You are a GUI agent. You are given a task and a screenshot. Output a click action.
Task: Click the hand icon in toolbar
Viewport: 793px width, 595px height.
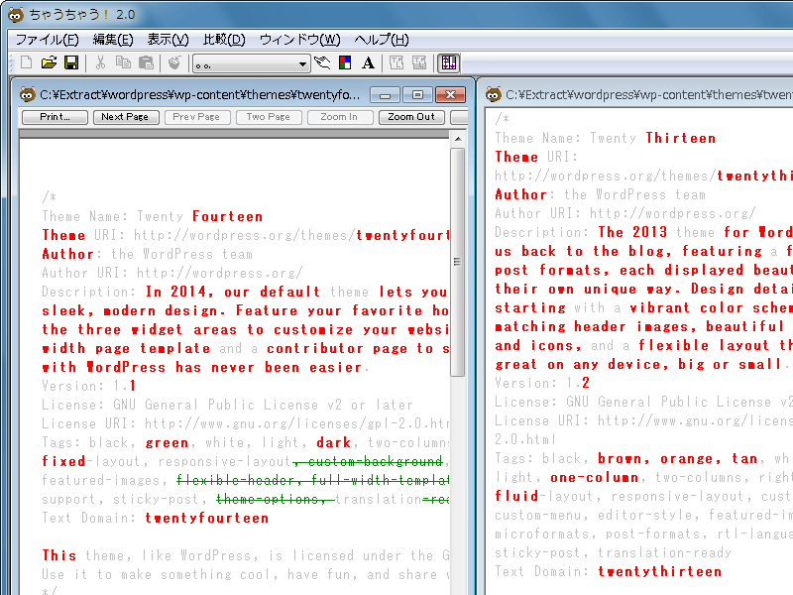tap(322, 62)
